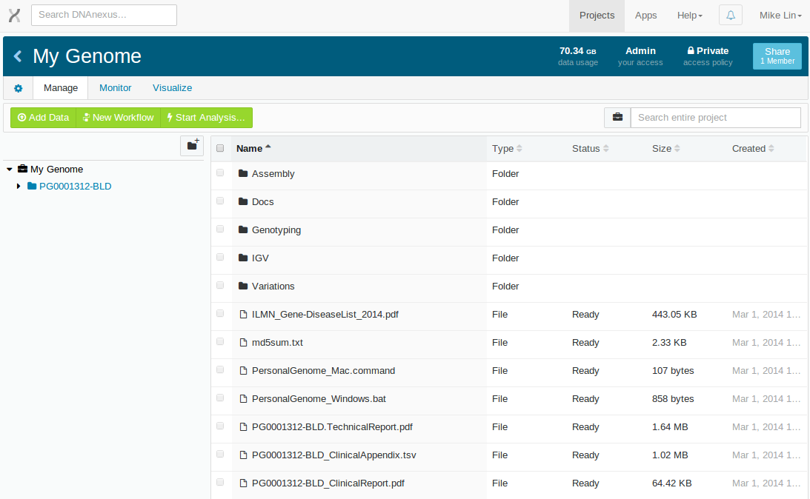Check the Variations folder checkbox
Viewport: 810px width, 499px height.
tap(220, 285)
